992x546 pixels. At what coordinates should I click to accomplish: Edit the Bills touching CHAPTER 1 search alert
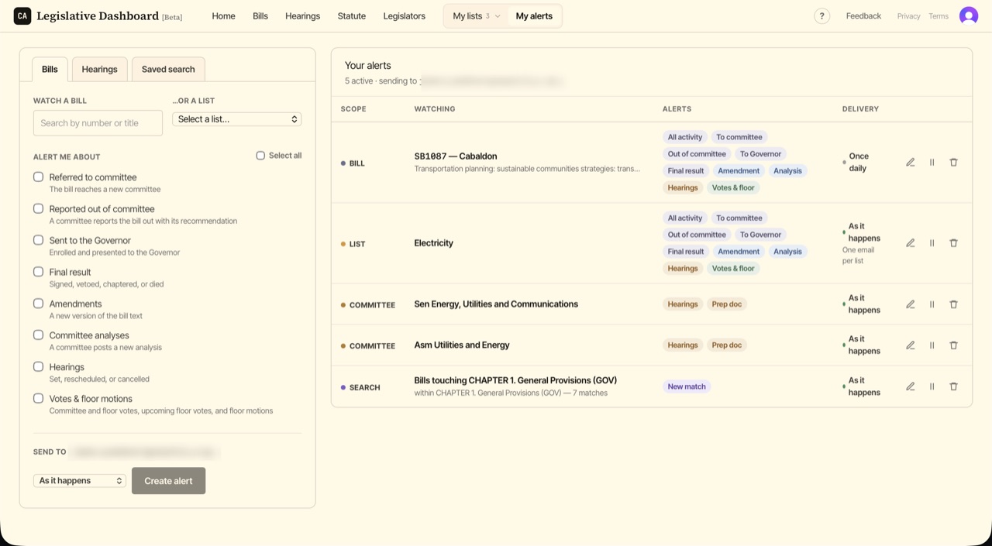click(911, 386)
